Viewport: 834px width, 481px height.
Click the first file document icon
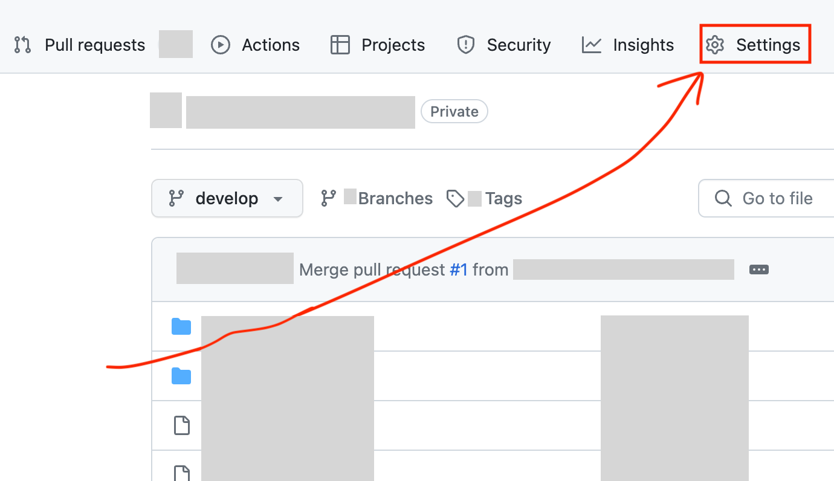[182, 425]
